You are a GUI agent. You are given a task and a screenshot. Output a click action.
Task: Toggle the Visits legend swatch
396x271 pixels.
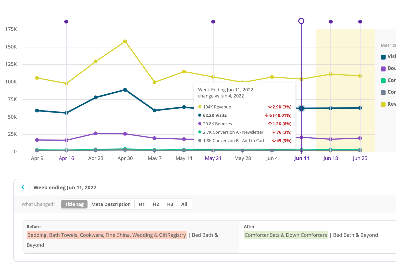(x=383, y=57)
